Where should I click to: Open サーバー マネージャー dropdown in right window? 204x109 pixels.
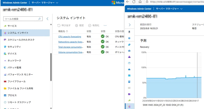169,9
